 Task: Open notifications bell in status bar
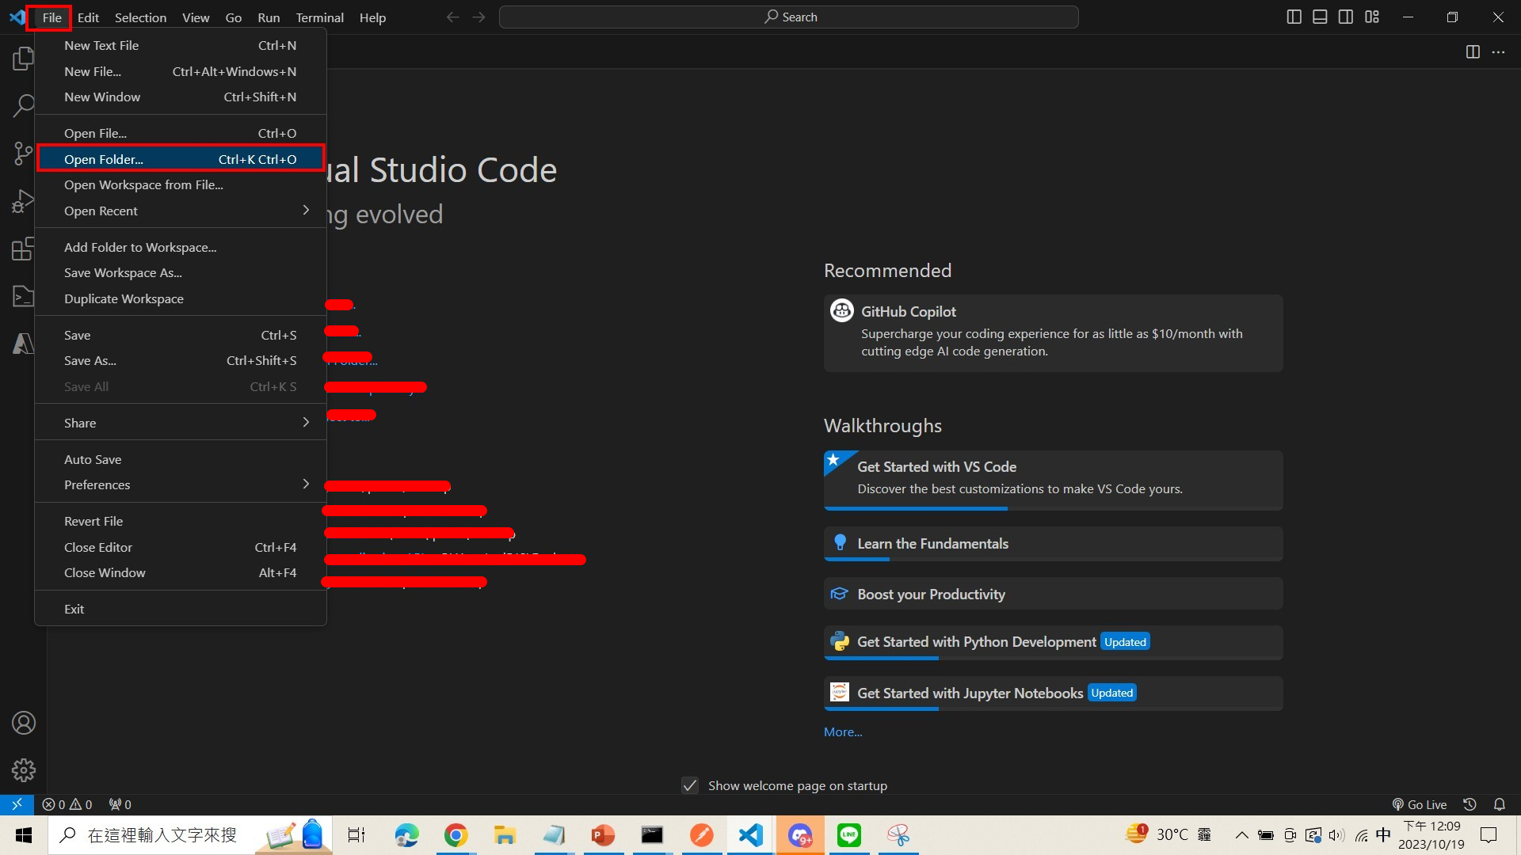tap(1499, 804)
